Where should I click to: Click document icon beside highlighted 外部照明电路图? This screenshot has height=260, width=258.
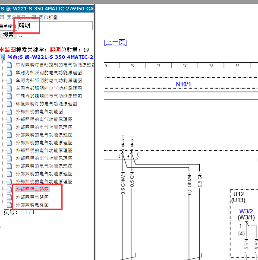[9, 189]
